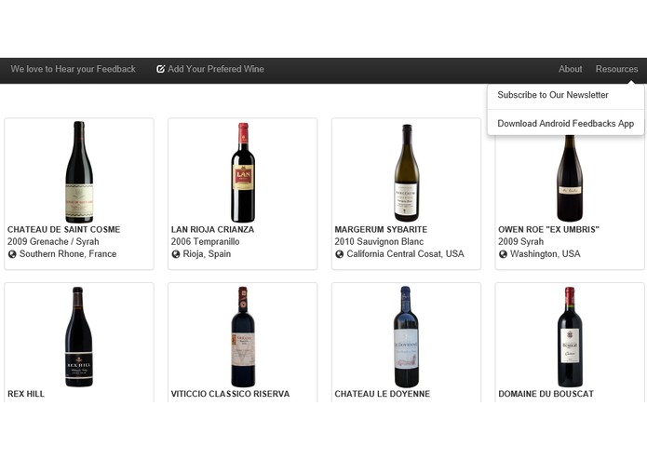The image size is (647, 460).
Task: Select the Margerum Sybarite bottle image
Action: [x=407, y=173]
